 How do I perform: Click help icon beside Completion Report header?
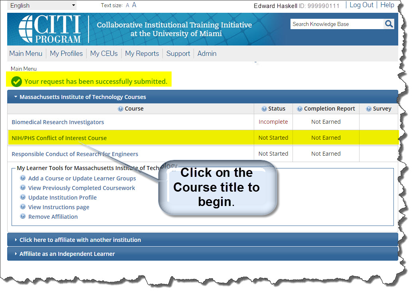[300, 109]
